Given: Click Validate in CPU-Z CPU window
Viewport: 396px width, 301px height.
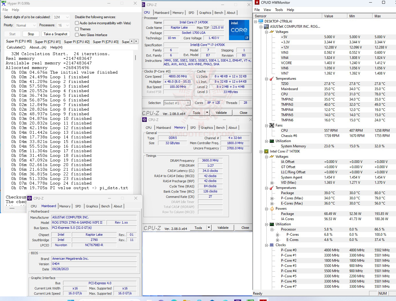Looking at the screenshot, I should (221, 113).
